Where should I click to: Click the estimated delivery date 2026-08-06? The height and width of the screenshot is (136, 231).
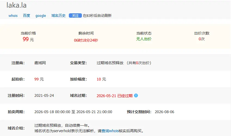click(164, 112)
